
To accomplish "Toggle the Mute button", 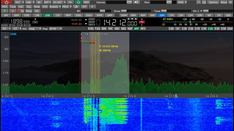I will [37, 7].
